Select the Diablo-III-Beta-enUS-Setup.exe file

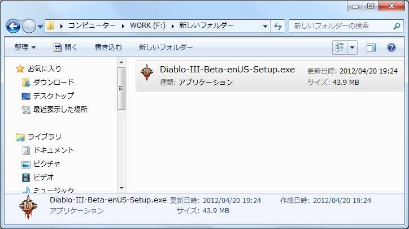pyautogui.click(x=269, y=76)
